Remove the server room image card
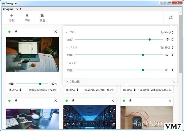Screen dimensions: 184x131 113,101
